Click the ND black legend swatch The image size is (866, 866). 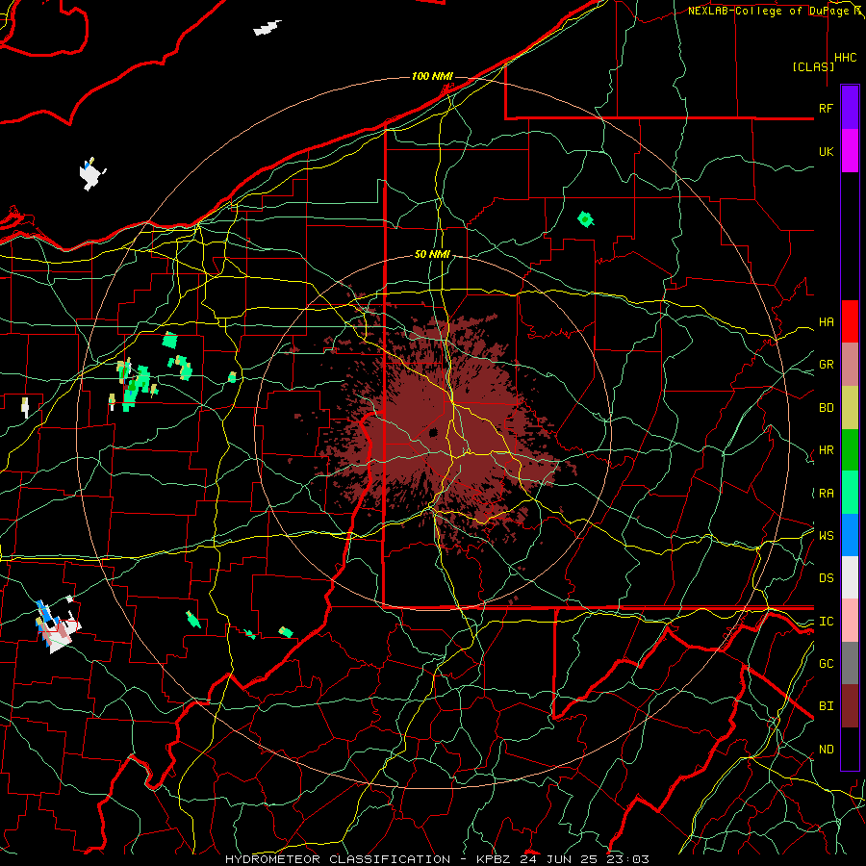click(x=850, y=749)
